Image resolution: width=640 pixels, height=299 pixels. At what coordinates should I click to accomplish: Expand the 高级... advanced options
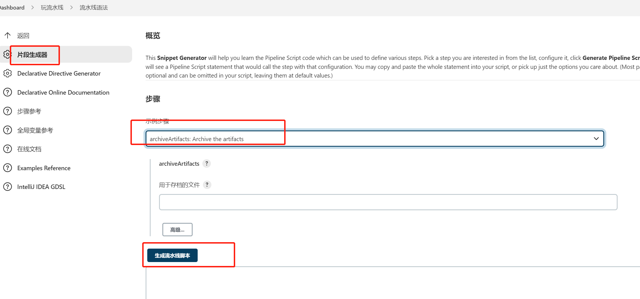coord(177,230)
